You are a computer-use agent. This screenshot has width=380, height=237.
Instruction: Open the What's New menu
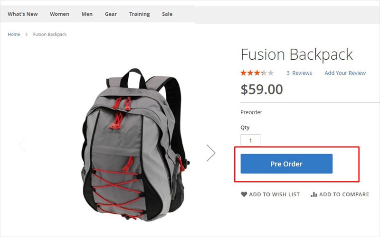point(22,14)
